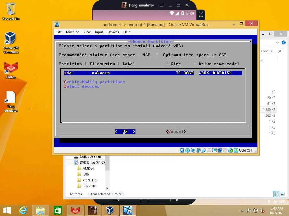Click the OK button in installer
The width and height of the screenshot is (289, 216).
(x=125, y=132)
